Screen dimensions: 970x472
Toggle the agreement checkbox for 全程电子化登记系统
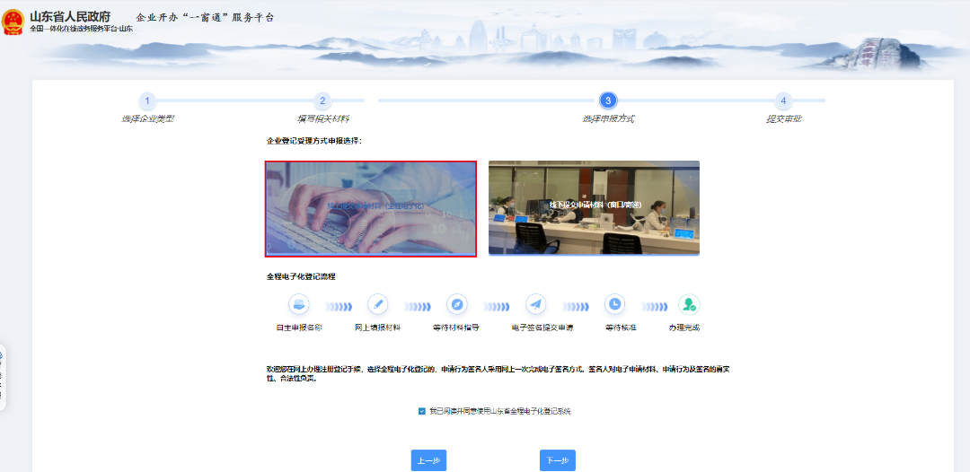point(422,411)
